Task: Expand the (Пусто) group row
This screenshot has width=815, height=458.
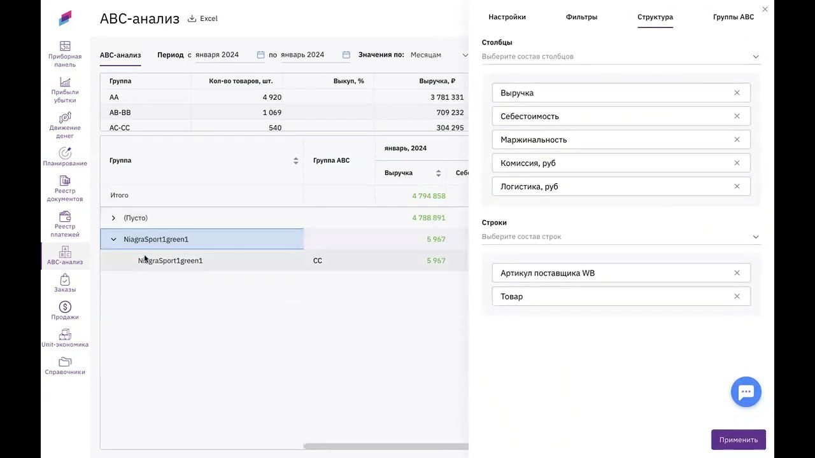Action: pos(113,218)
